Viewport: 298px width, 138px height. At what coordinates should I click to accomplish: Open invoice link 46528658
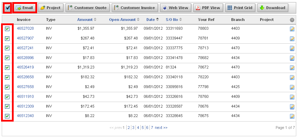(25, 77)
